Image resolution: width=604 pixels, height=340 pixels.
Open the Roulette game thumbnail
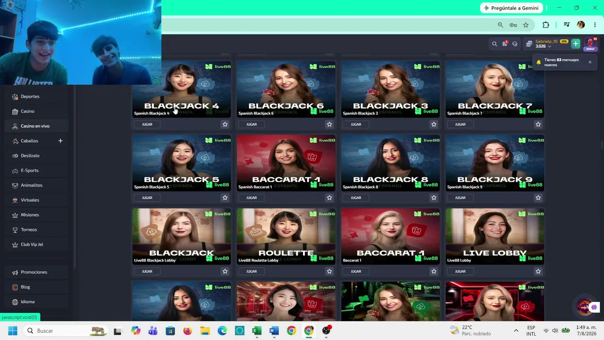[x=286, y=236]
